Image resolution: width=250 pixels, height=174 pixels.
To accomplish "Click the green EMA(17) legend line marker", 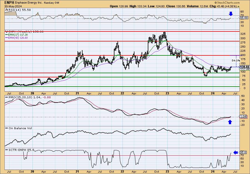I will coord(7,35).
